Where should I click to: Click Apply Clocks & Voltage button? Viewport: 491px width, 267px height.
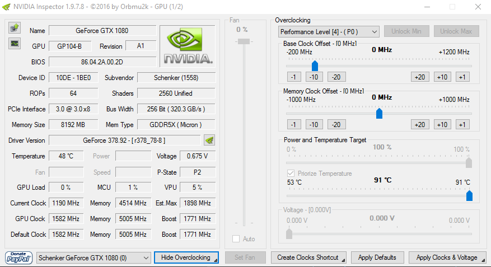tap(447, 257)
